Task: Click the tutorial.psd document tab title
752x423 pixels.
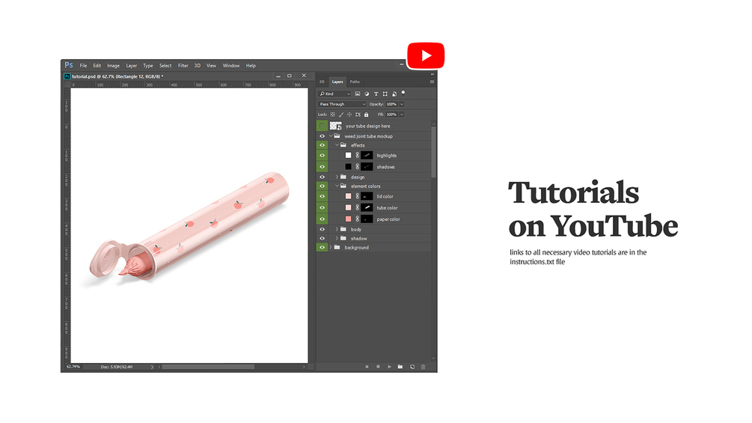Action: coord(117,76)
